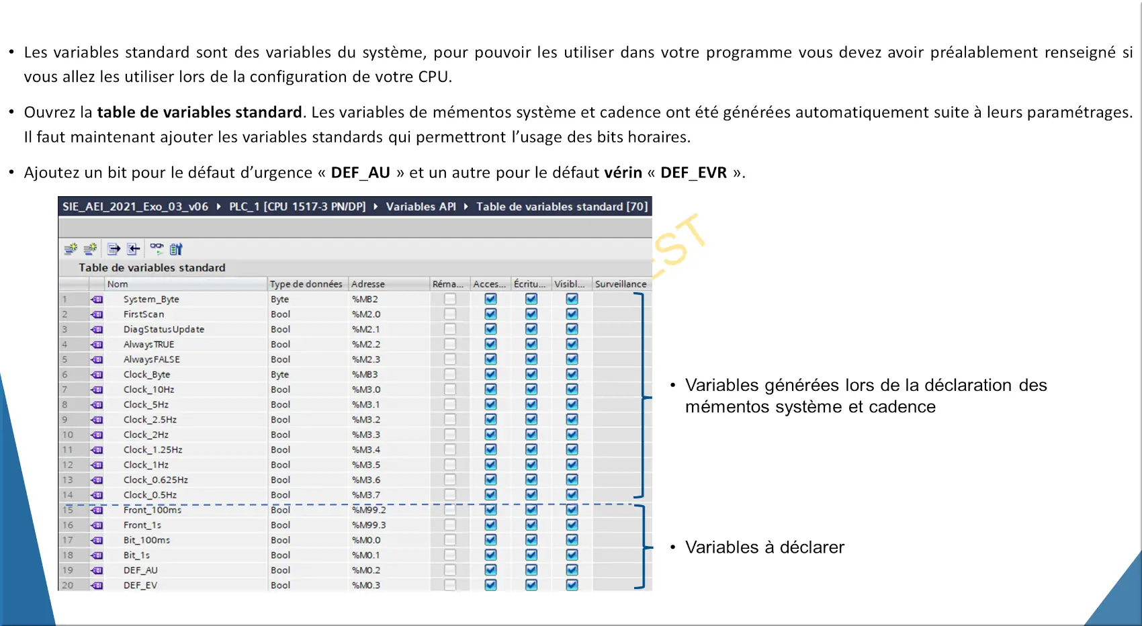The height and width of the screenshot is (626, 1142).
Task: Select the tag icon of FirstScan row
Action: click(x=97, y=314)
